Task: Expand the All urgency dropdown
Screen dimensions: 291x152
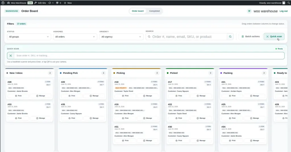Action: [121, 37]
